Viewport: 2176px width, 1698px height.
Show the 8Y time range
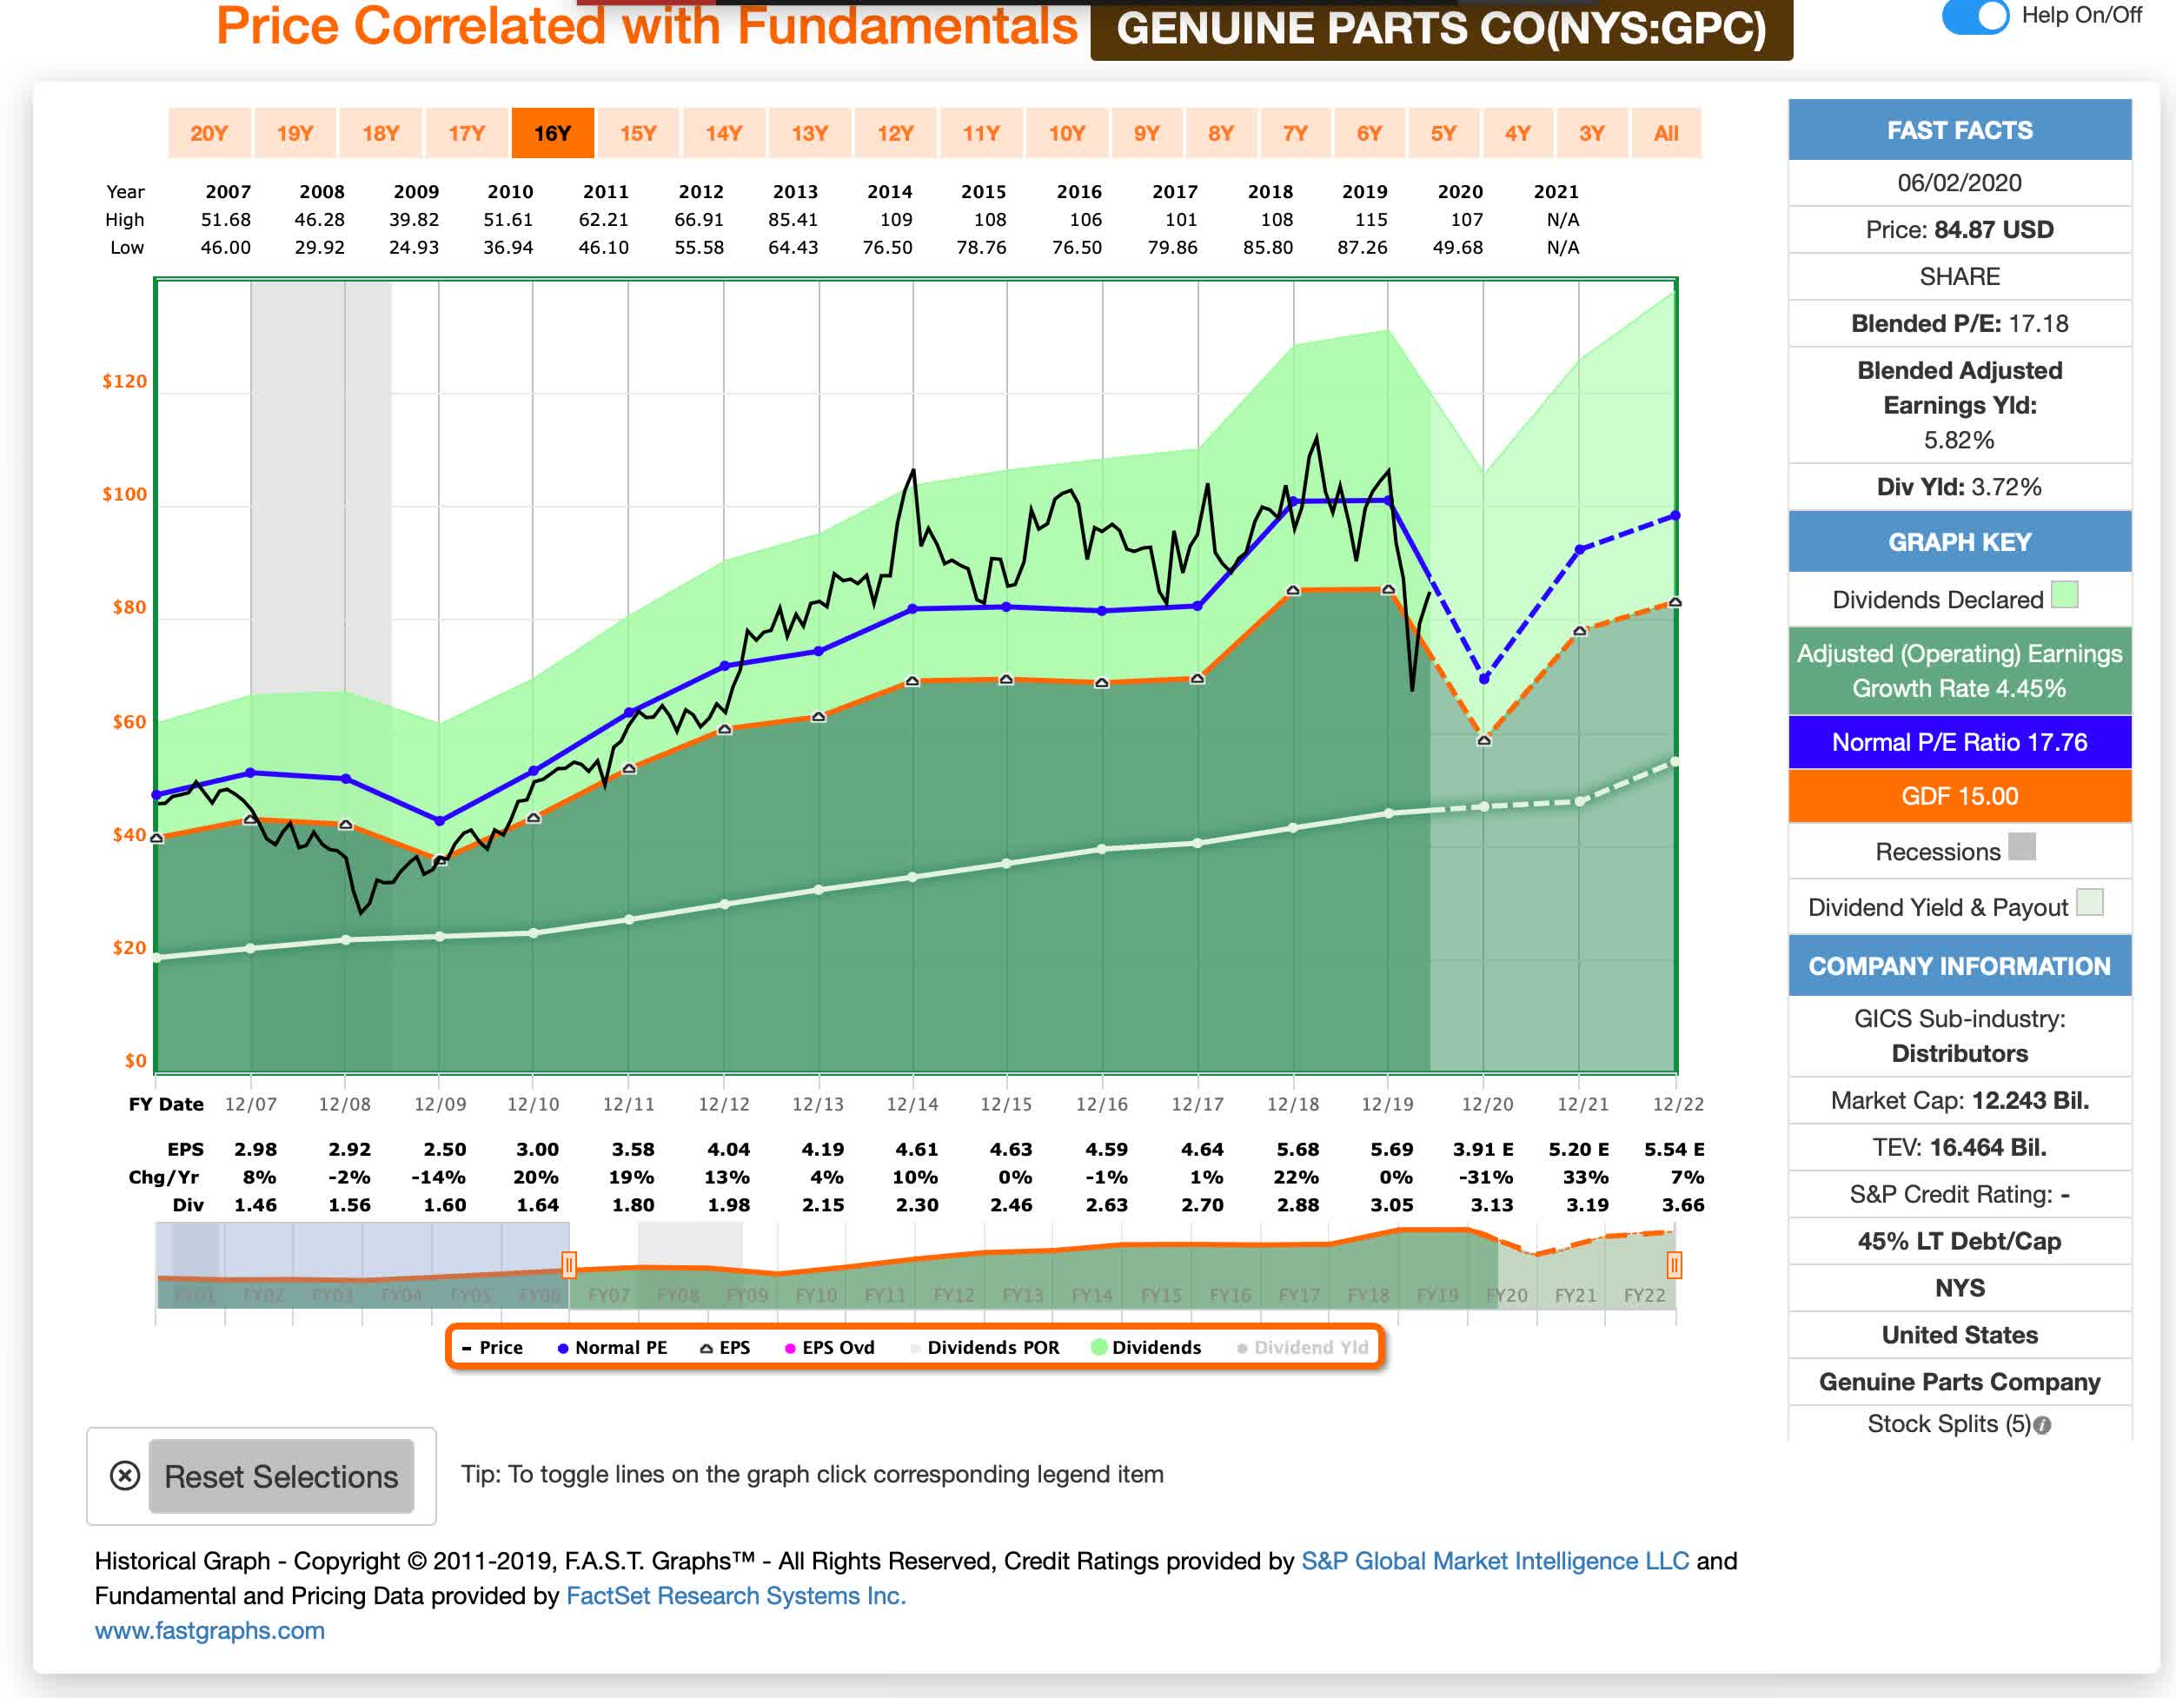tap(1222, 133)
